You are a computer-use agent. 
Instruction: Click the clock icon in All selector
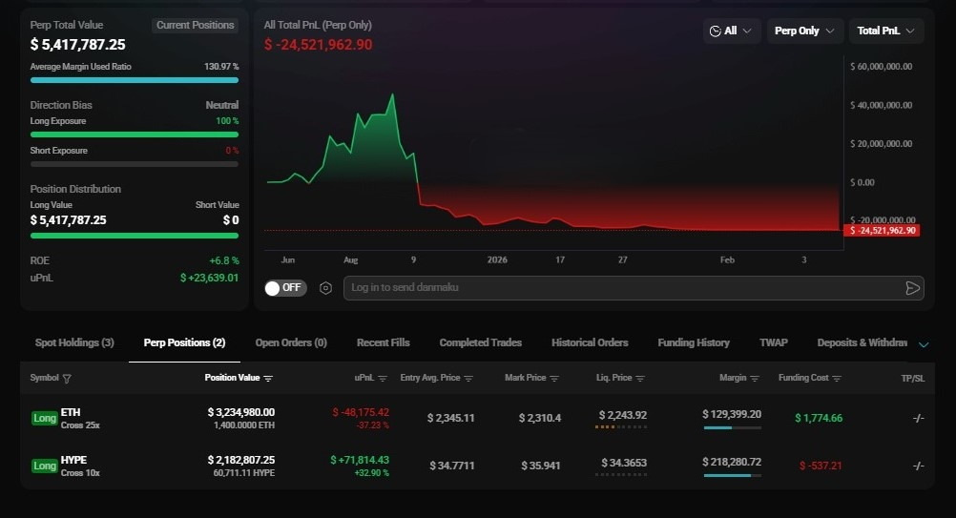tap(716, 31)
